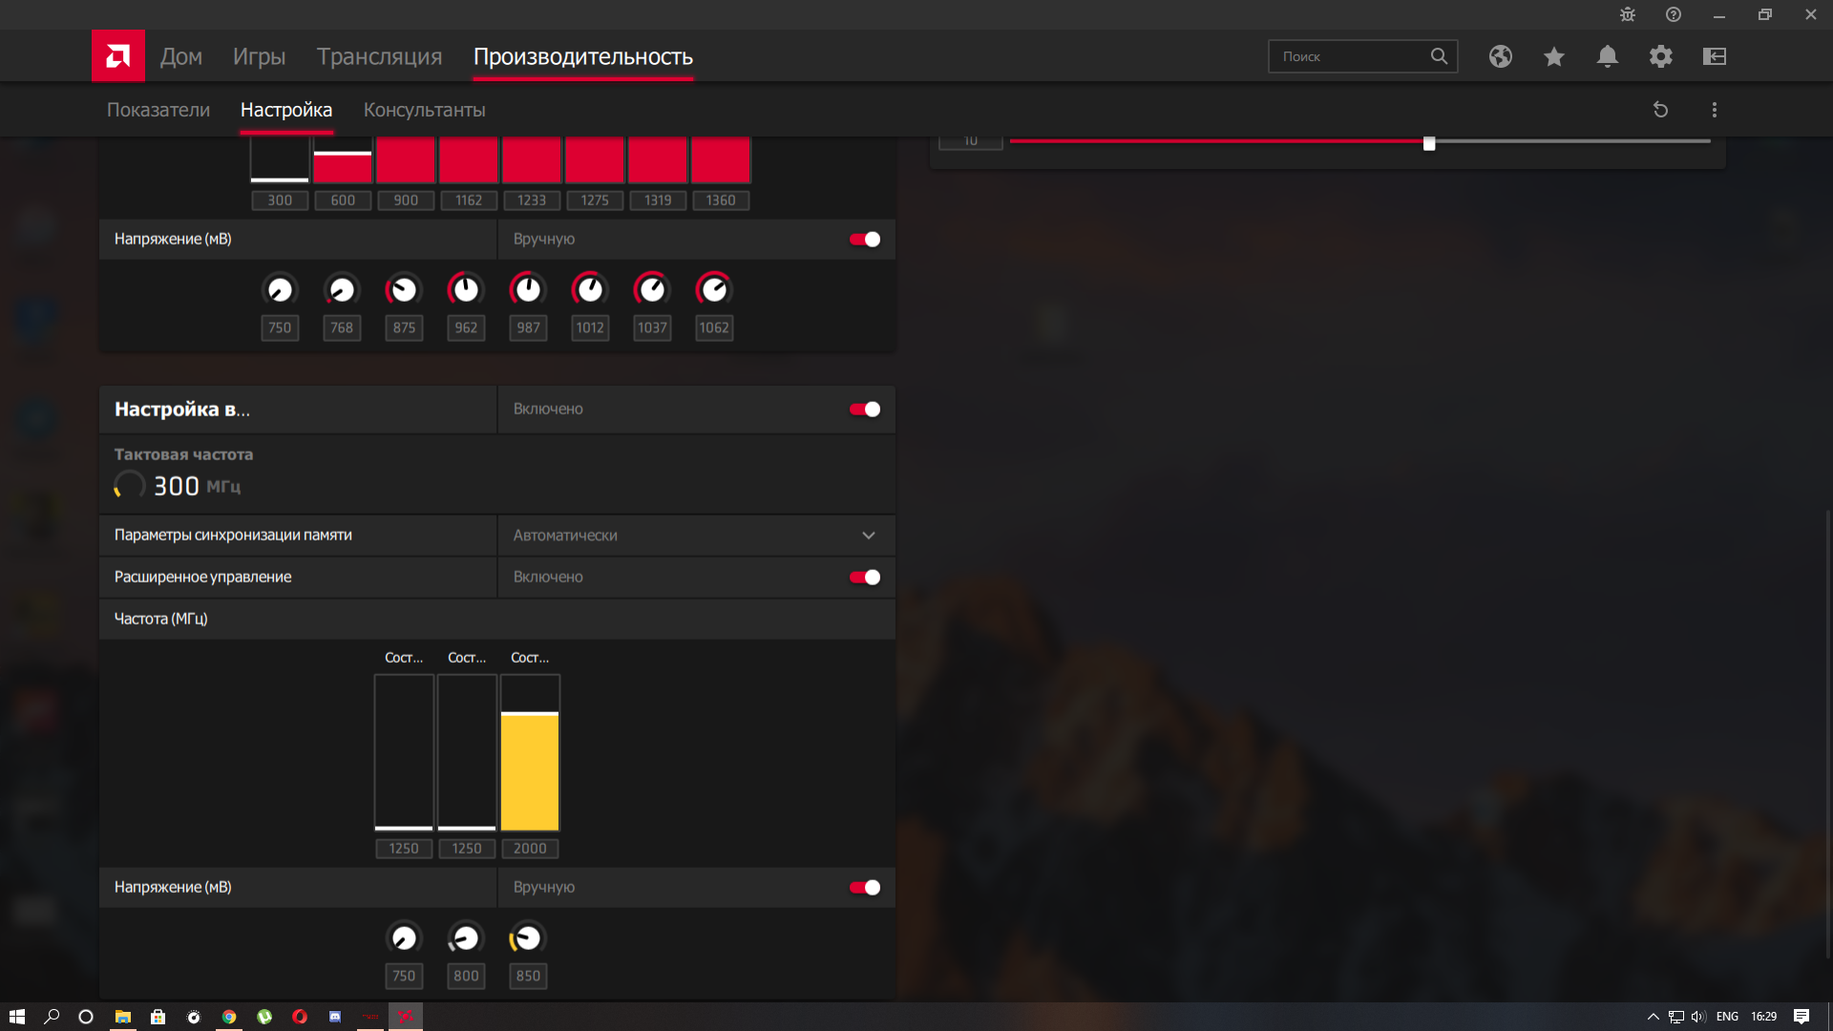Viewport: 1833px width, 1031px height.
Task: Open favorites star icon
Action: click(1553, 56)
